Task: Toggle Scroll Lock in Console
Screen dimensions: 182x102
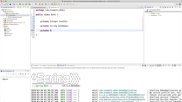Action: coord(153,65)
